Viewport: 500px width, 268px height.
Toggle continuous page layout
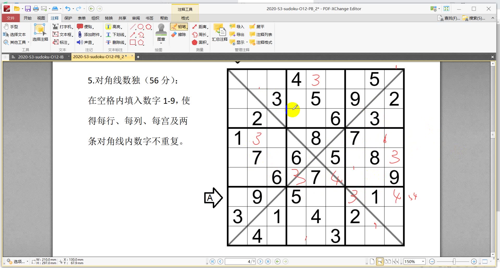pos(380,261)
